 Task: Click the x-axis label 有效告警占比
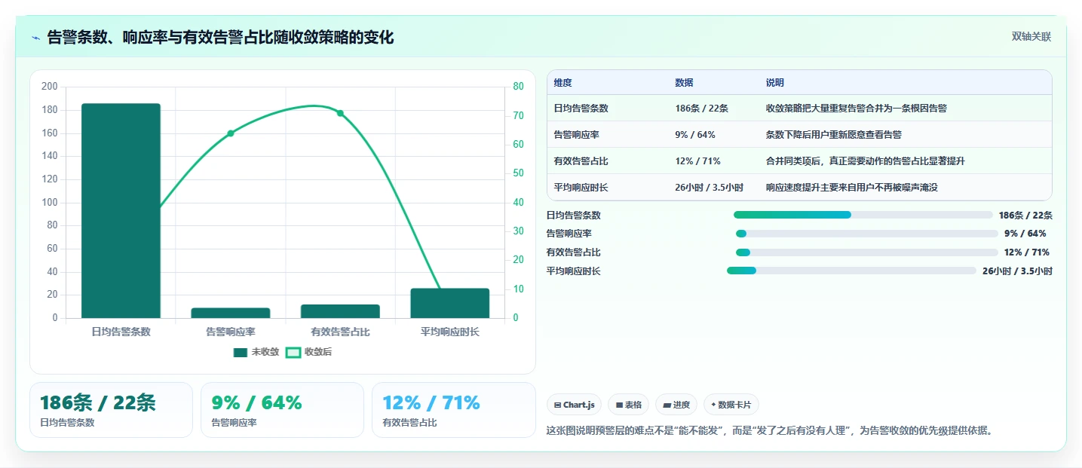pos(340,332)
